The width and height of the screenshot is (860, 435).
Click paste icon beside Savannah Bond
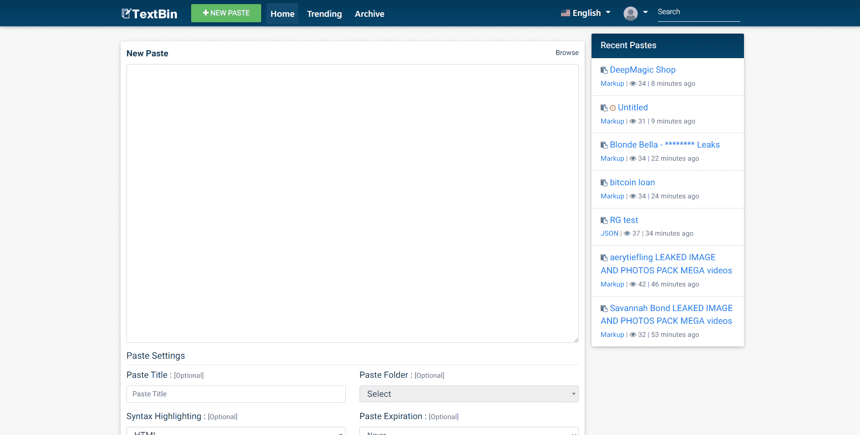[604, 308]
